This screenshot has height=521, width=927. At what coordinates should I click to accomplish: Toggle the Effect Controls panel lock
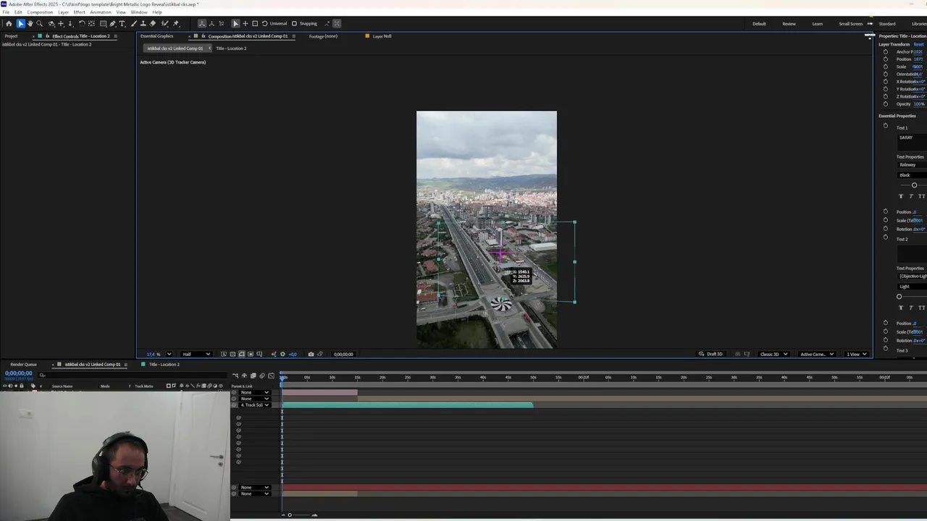pos(48,36)
